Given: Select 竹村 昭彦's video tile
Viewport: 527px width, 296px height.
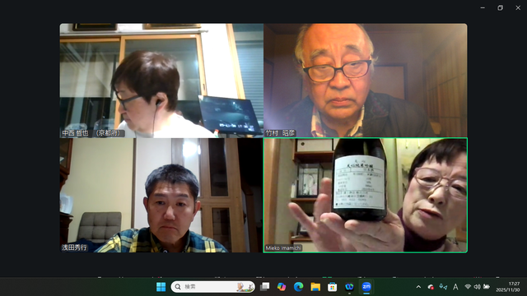Looking at the screenshot, I should [366, 81].
